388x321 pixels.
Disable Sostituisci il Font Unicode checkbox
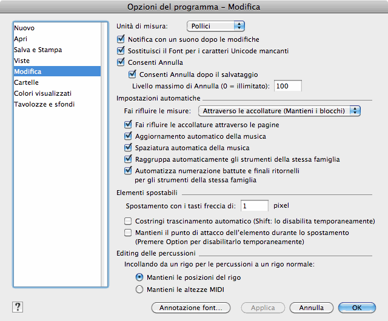pyautogui.click(x=120, y=50)
